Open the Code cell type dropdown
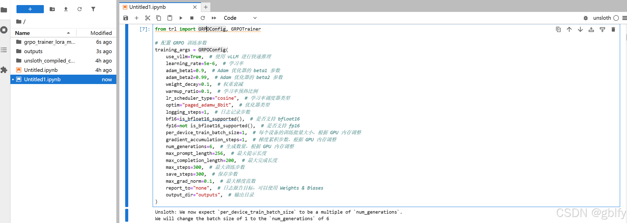627x223 pixels. coord(240,18)
